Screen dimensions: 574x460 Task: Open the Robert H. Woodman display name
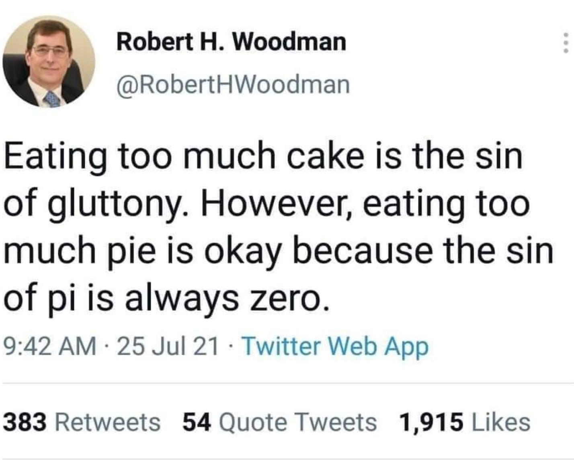[231, 42]
